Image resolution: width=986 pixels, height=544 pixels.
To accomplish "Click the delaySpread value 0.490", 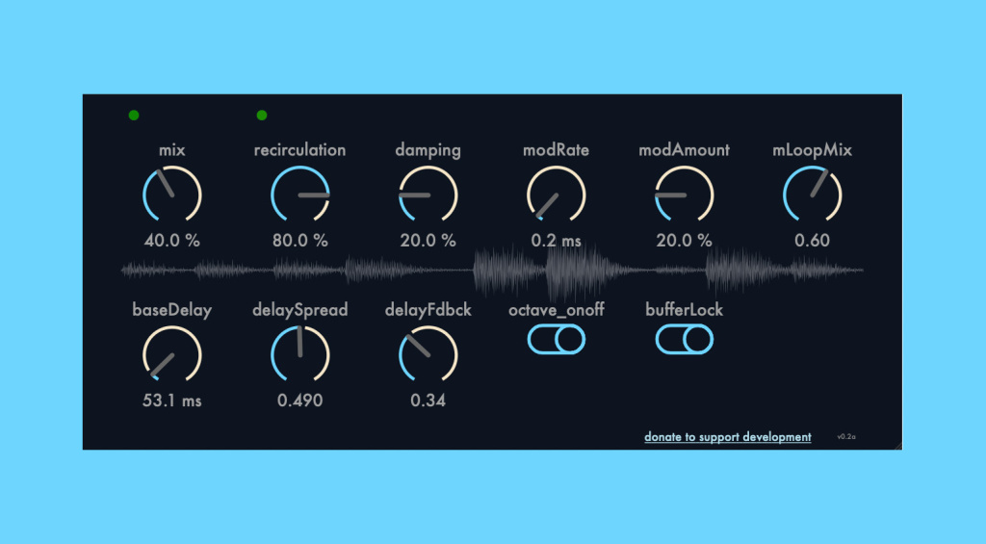I will [299, 401].
